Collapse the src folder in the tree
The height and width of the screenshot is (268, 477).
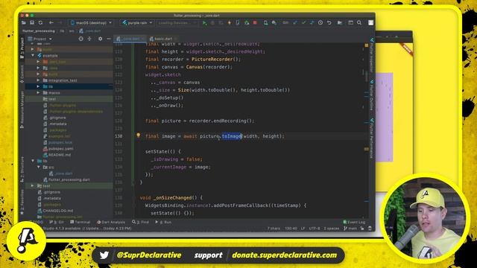click(39, 167)
